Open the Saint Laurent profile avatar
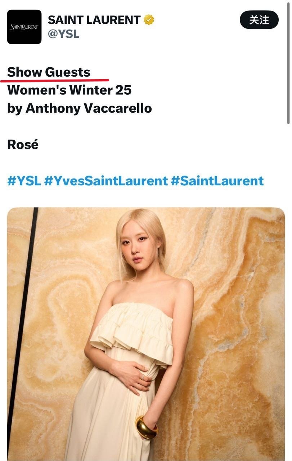The height and width of the screenshot is (461, 292). (x=24, y=27)
